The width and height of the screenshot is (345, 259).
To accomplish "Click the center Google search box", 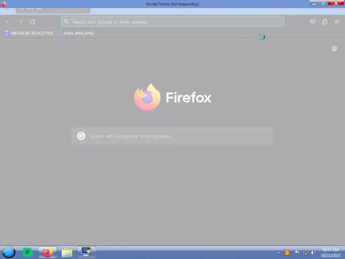I will coord(172,136).
